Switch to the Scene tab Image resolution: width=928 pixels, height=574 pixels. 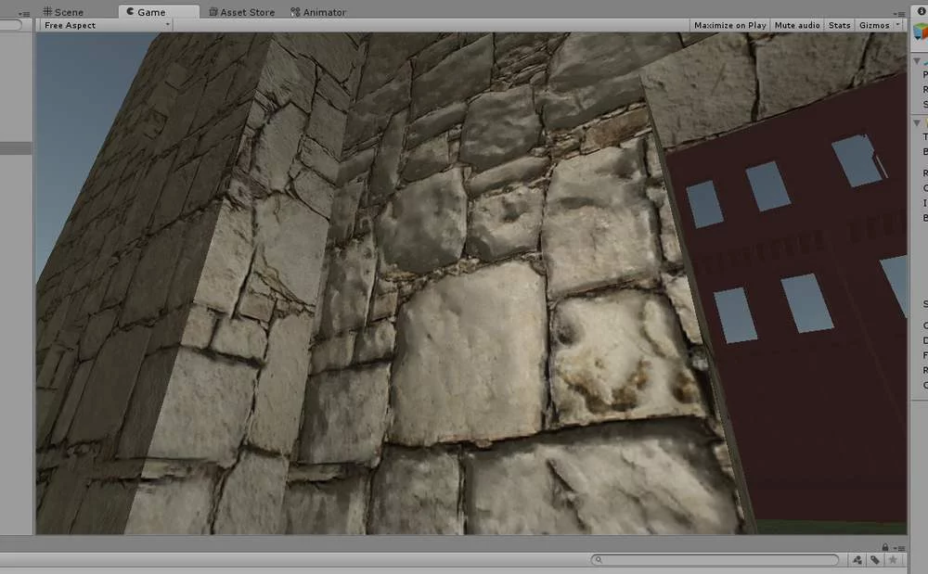point(62,12)
